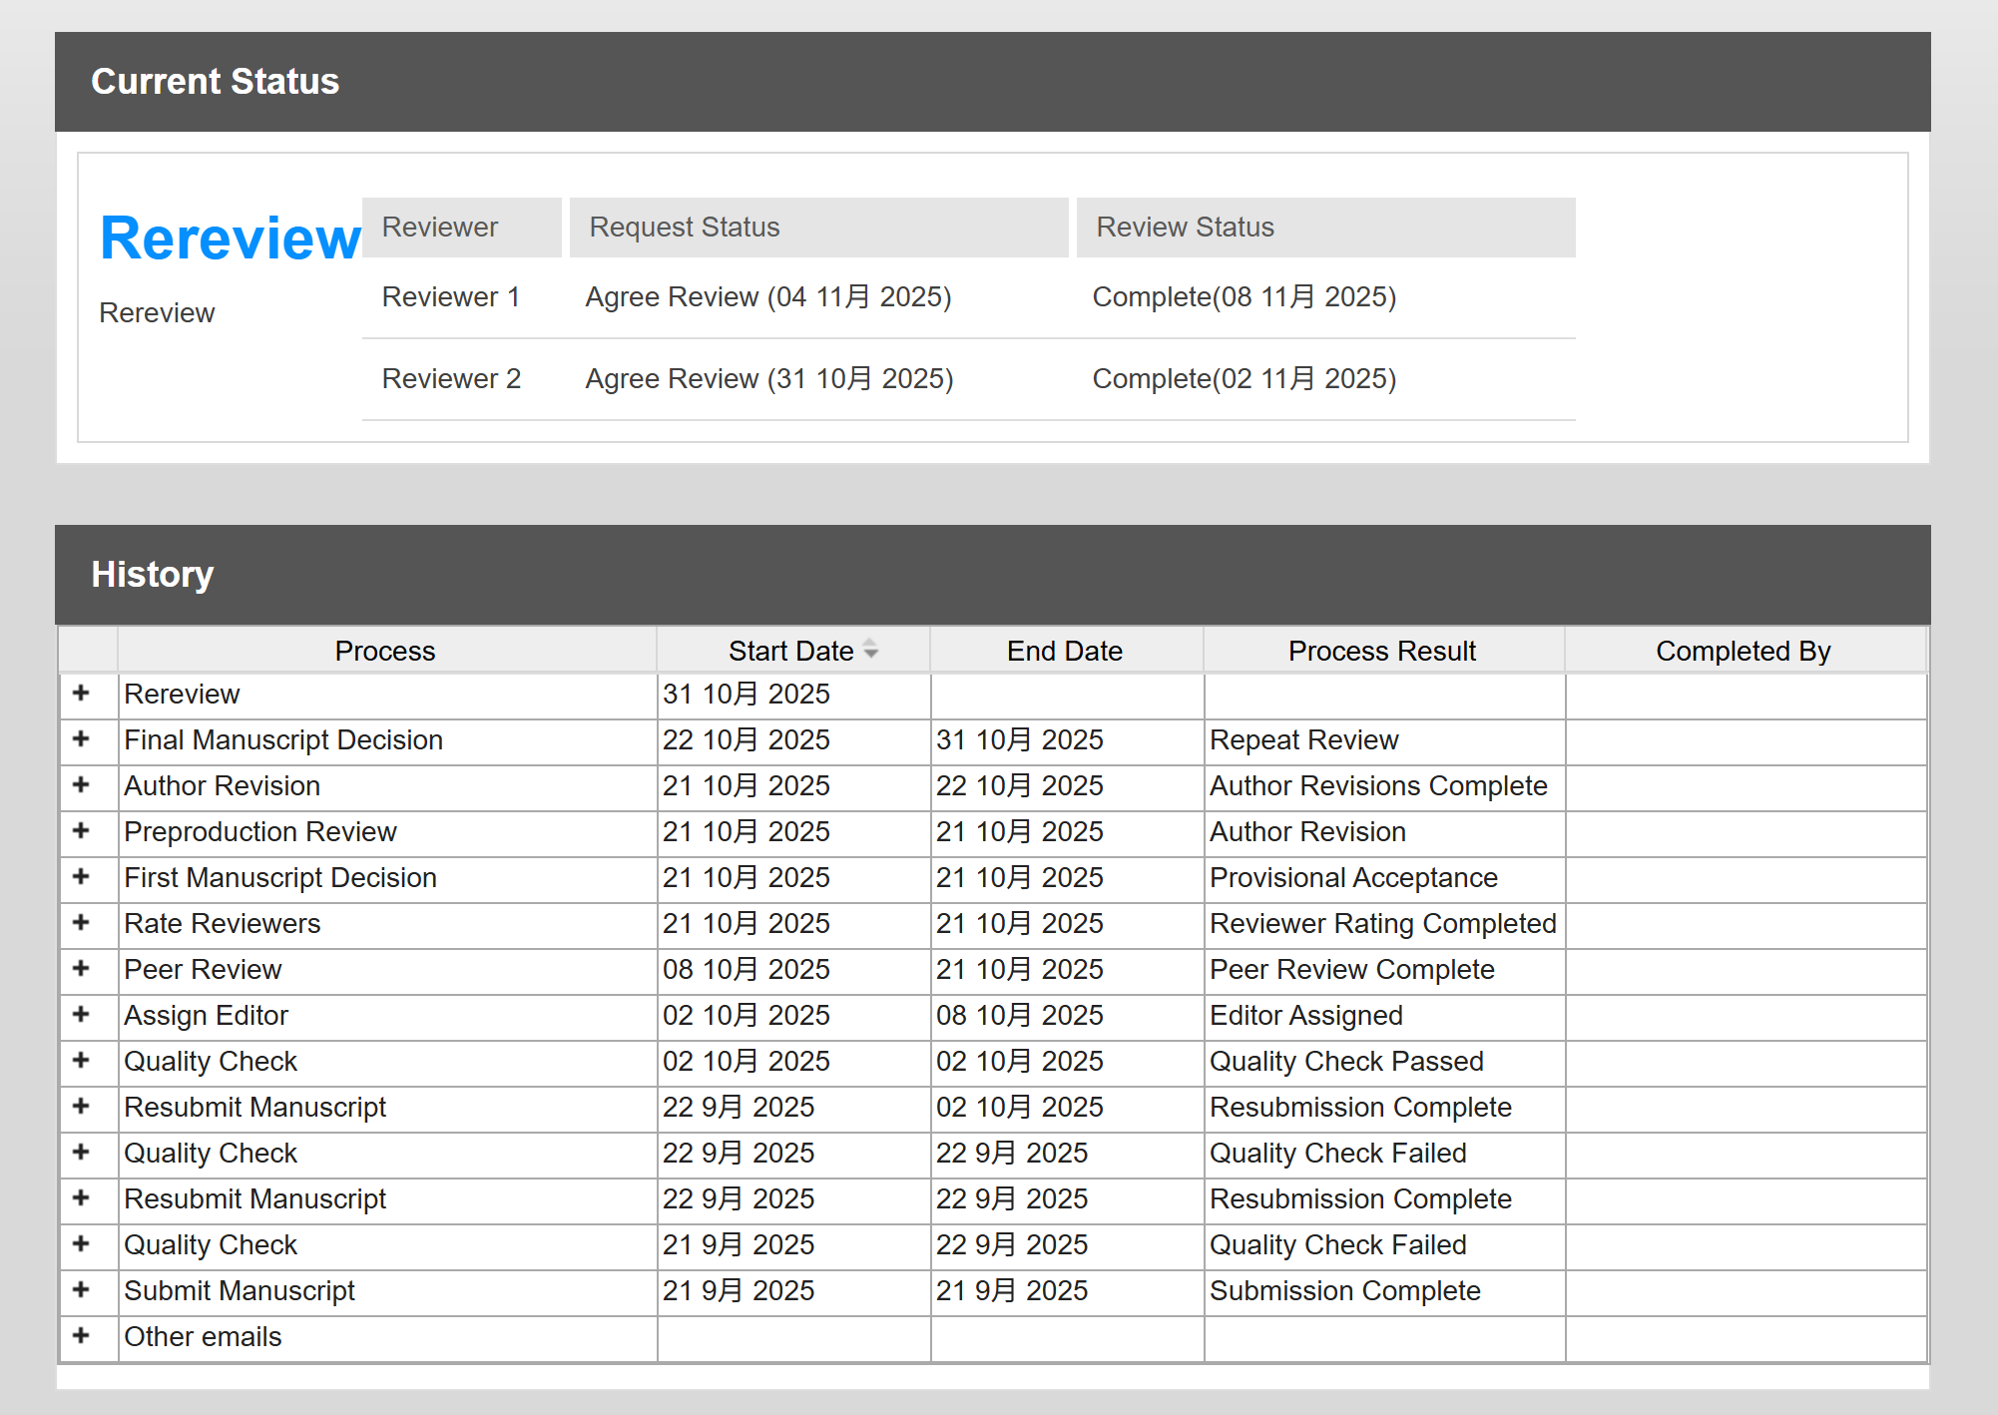
Task: Click plus icon beside Rate Reviewers
Action: click(81, 923)
